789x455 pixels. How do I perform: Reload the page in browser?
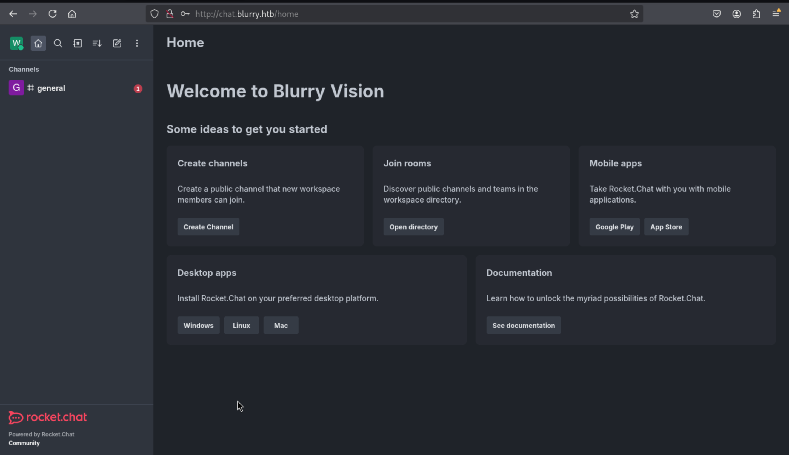pyautogui.click(x=53, y=14)
